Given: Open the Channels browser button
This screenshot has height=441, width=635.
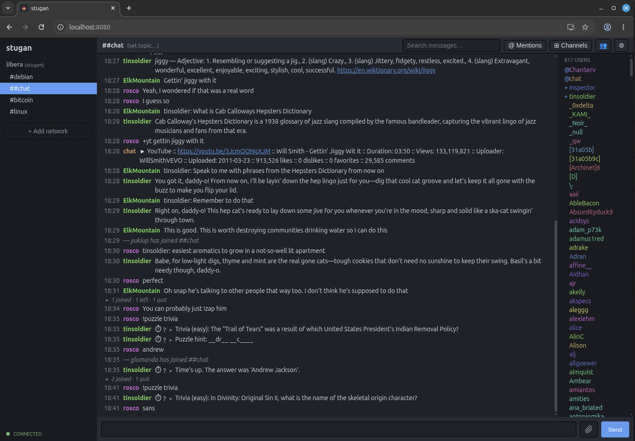Looking at the screenshot, I should click(571, 45).
